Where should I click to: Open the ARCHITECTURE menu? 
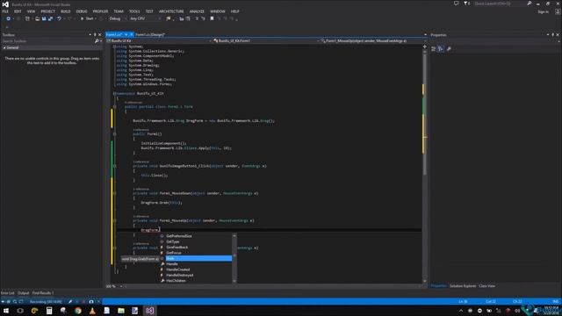(171, 11)
